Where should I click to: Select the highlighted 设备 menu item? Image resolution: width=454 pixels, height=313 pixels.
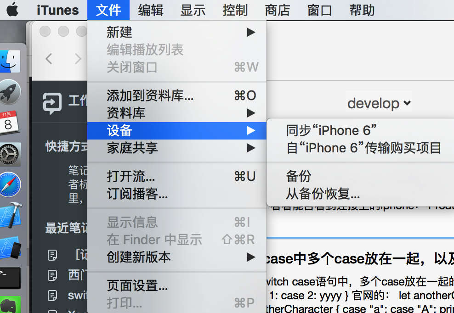177,130
